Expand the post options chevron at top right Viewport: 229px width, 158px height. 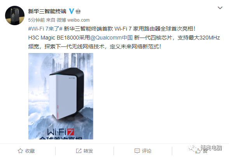[220, 8]
